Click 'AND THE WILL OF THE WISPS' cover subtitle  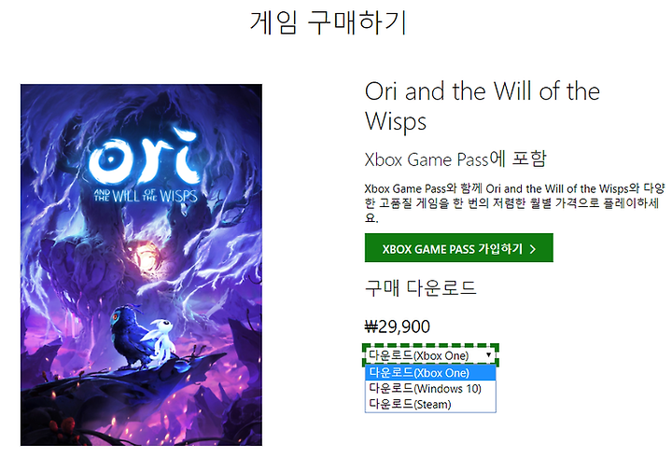tap(146, 196)
